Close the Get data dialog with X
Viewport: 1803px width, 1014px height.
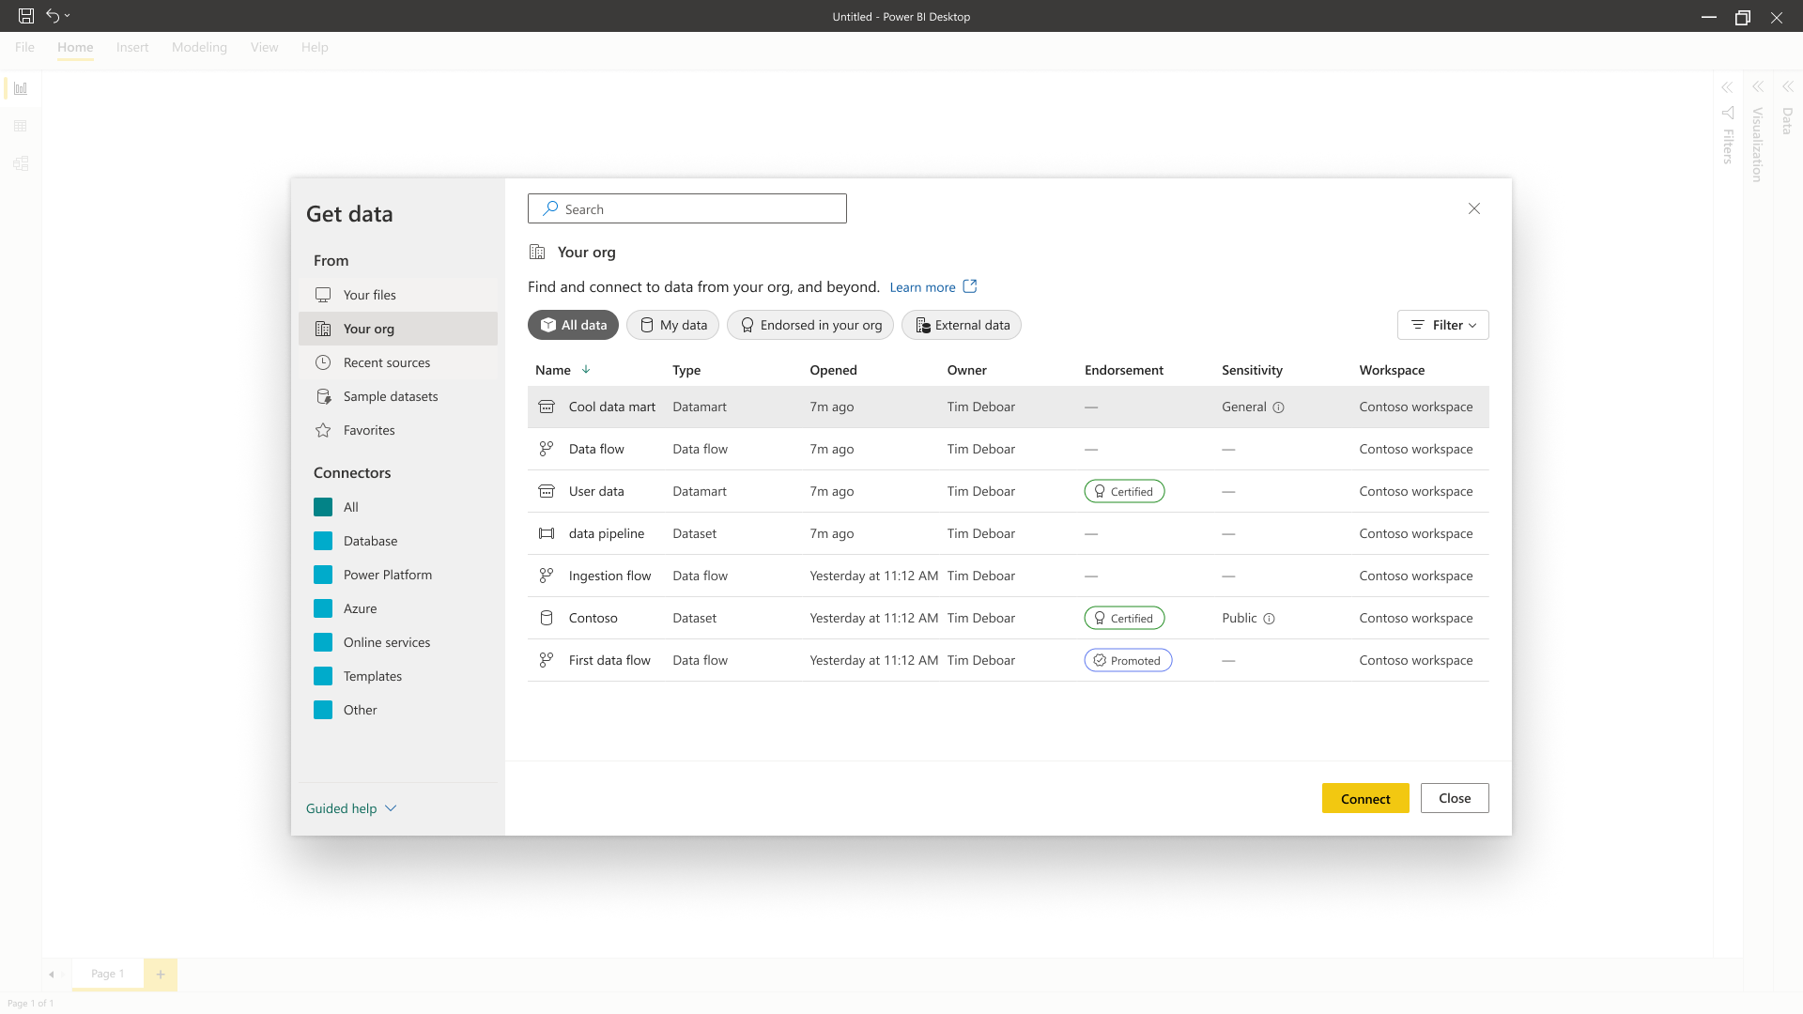pos(1474,208)
